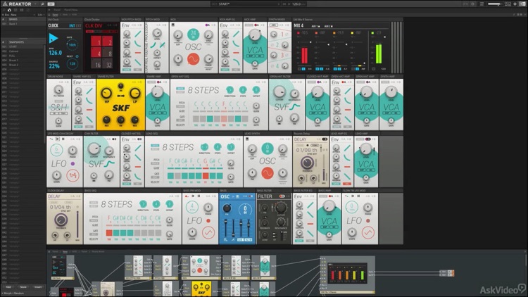The width and height of the screenshot is (528, 297).
Task: Click the CLK DIV pad number 16
Action: pos(96,64)
